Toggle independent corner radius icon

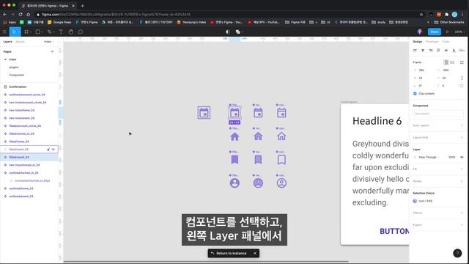462,86
